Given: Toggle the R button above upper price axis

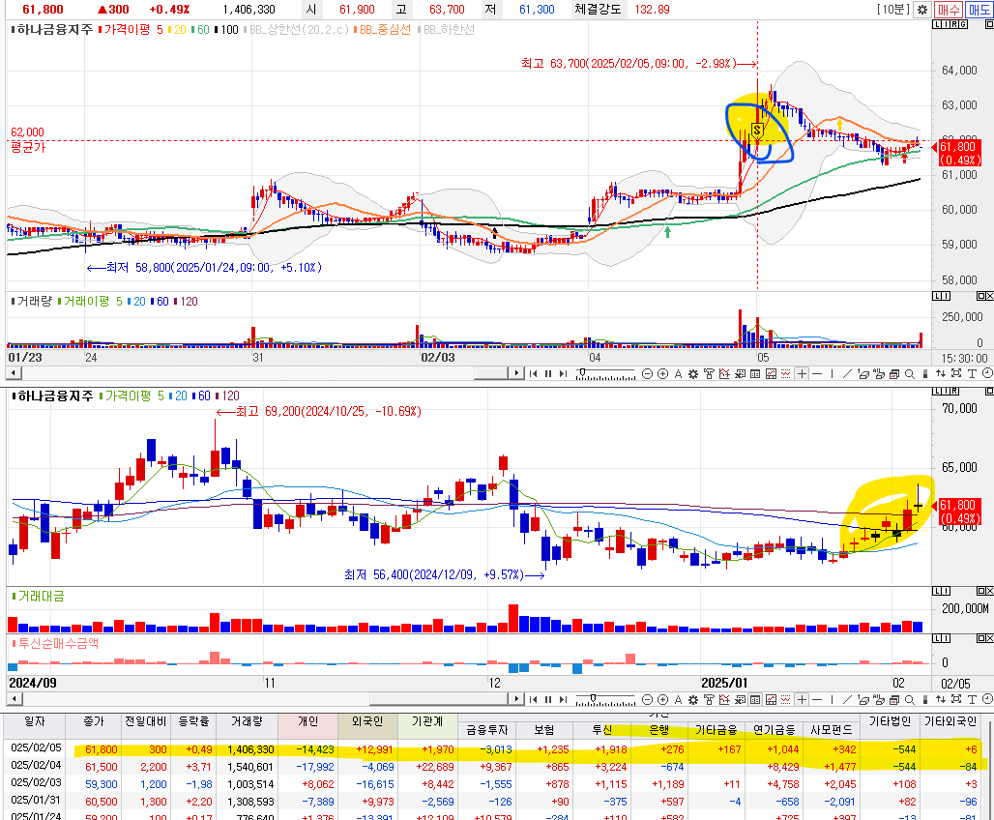Looking at the screenshot, I should (955, 24).
